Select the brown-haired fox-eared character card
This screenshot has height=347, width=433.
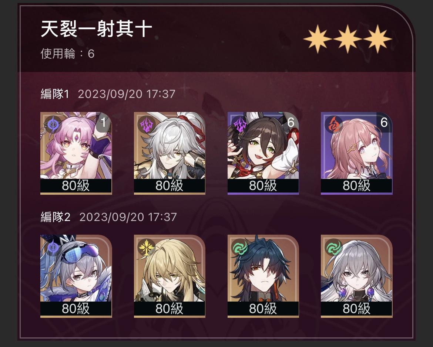point(263,153)
